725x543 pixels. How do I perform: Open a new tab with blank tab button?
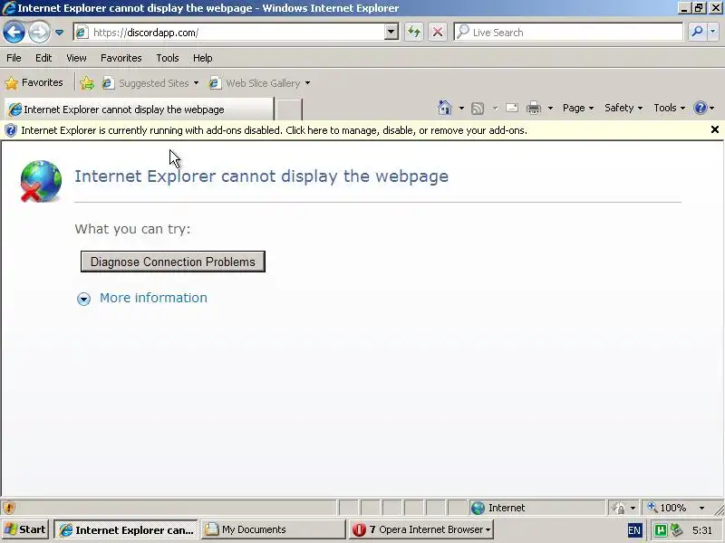(x=289, y=110)
